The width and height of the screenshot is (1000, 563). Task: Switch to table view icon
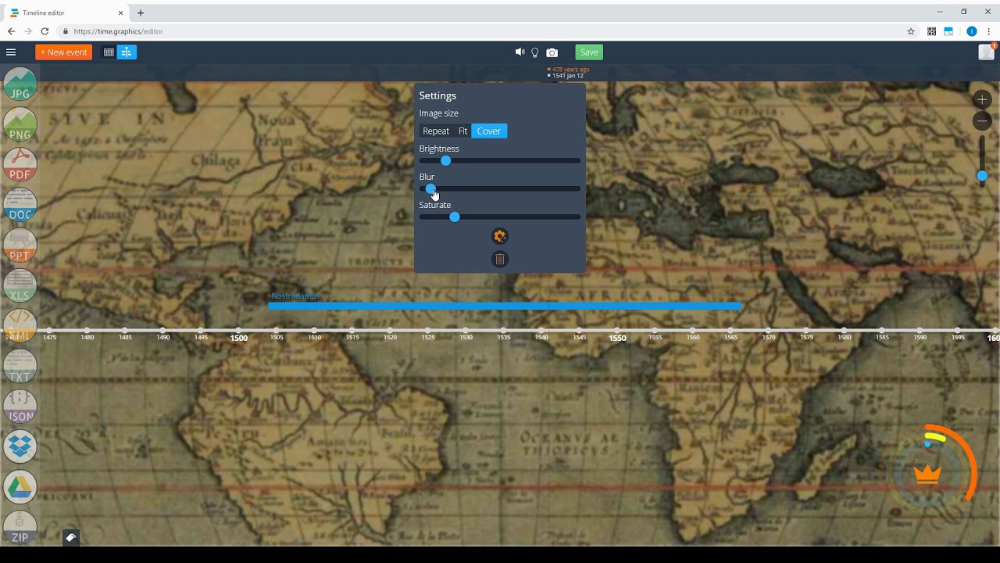109,52
